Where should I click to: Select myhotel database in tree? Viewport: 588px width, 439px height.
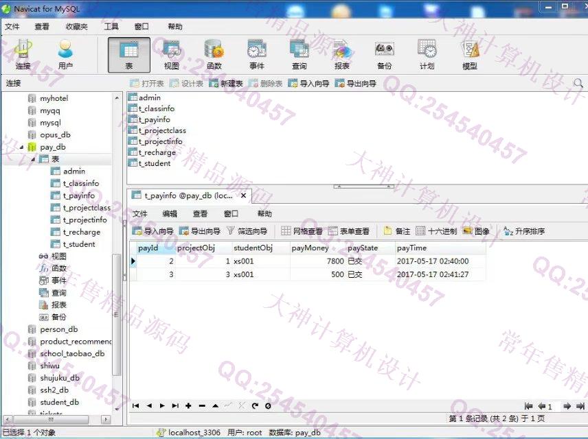point(54,98)
